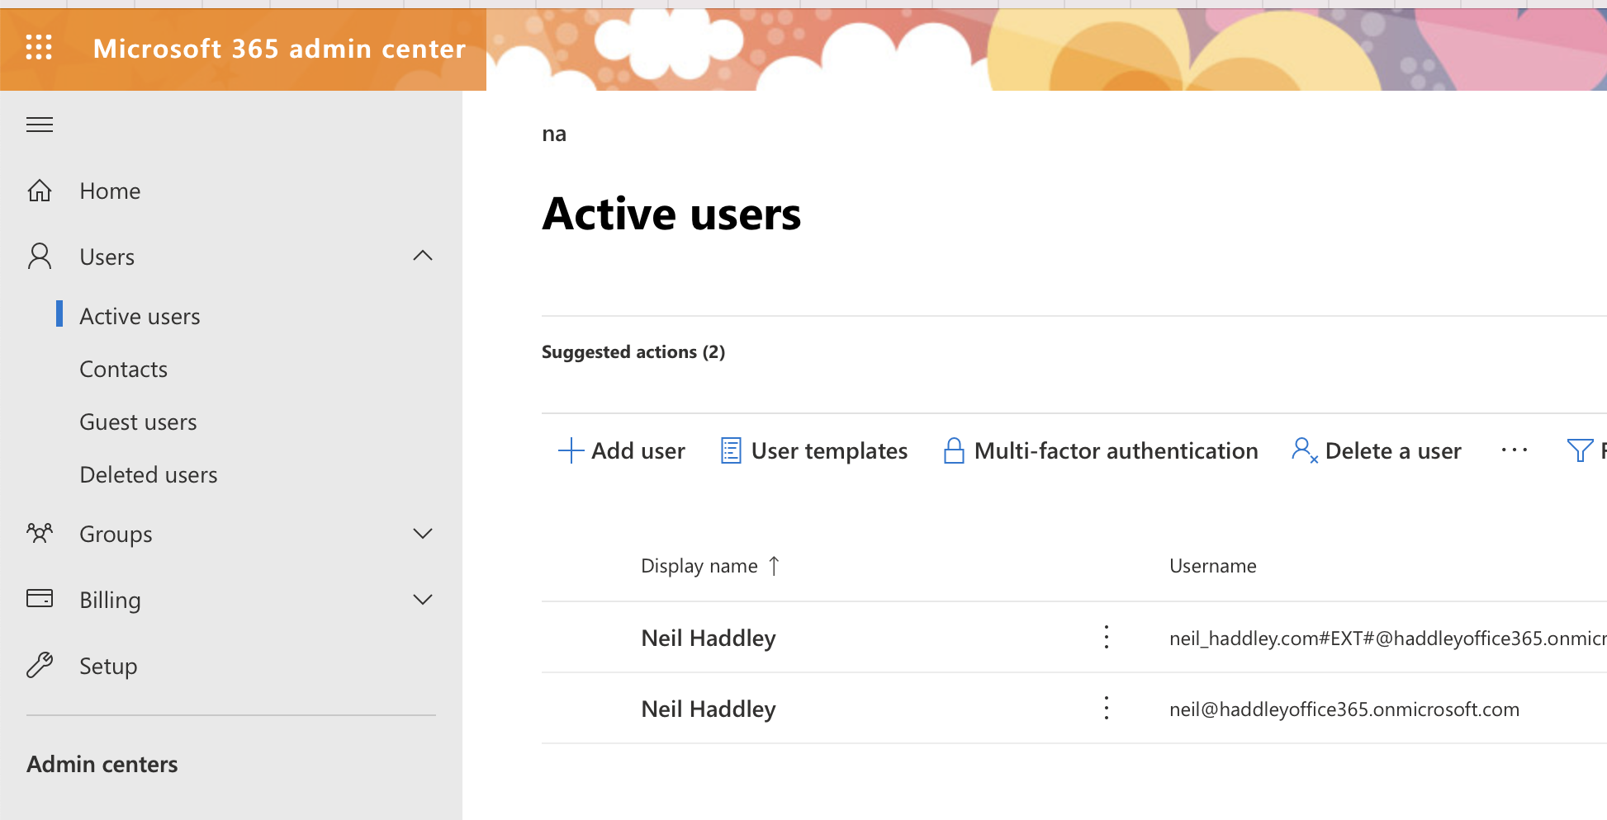The width and height of the screenshot is (1607, 820).
Task: Open row actions for neil@haddleyoffice365.onmicrosoft.com
Action: (1106, 708)
